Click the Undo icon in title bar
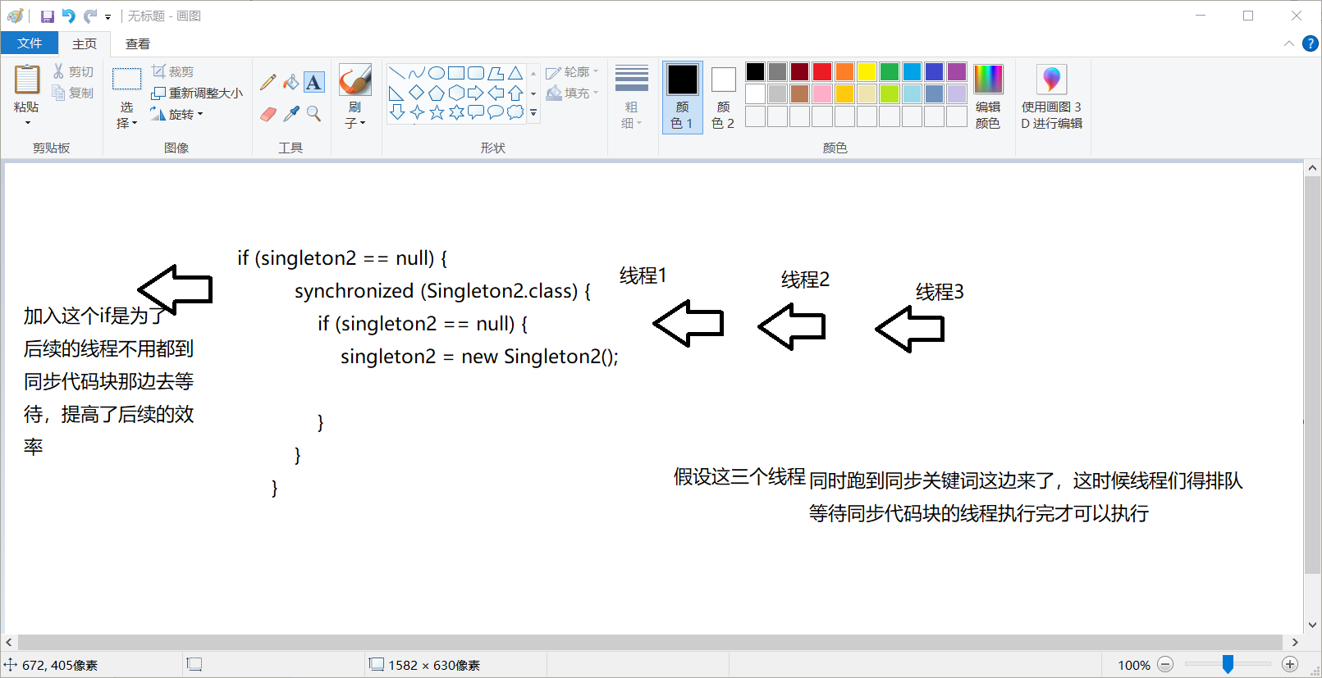Screen dimensions: 1322x678 click(x=69, y=16)
